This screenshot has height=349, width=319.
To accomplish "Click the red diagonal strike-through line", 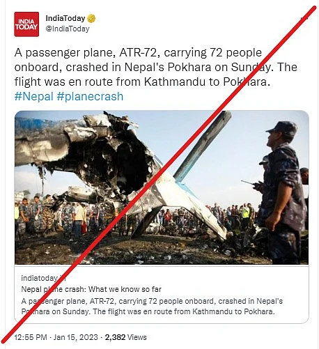I will coord(160,174).
